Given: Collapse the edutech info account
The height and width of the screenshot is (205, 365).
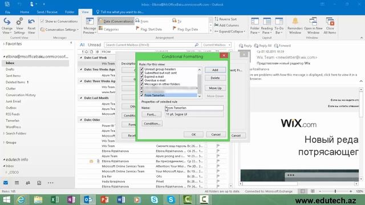Looking at the screenshot, I should pos(4,159).
